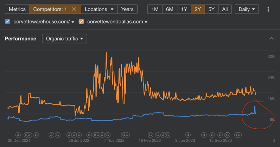
Task: Show All time range
Action: (x=225, y=9)
